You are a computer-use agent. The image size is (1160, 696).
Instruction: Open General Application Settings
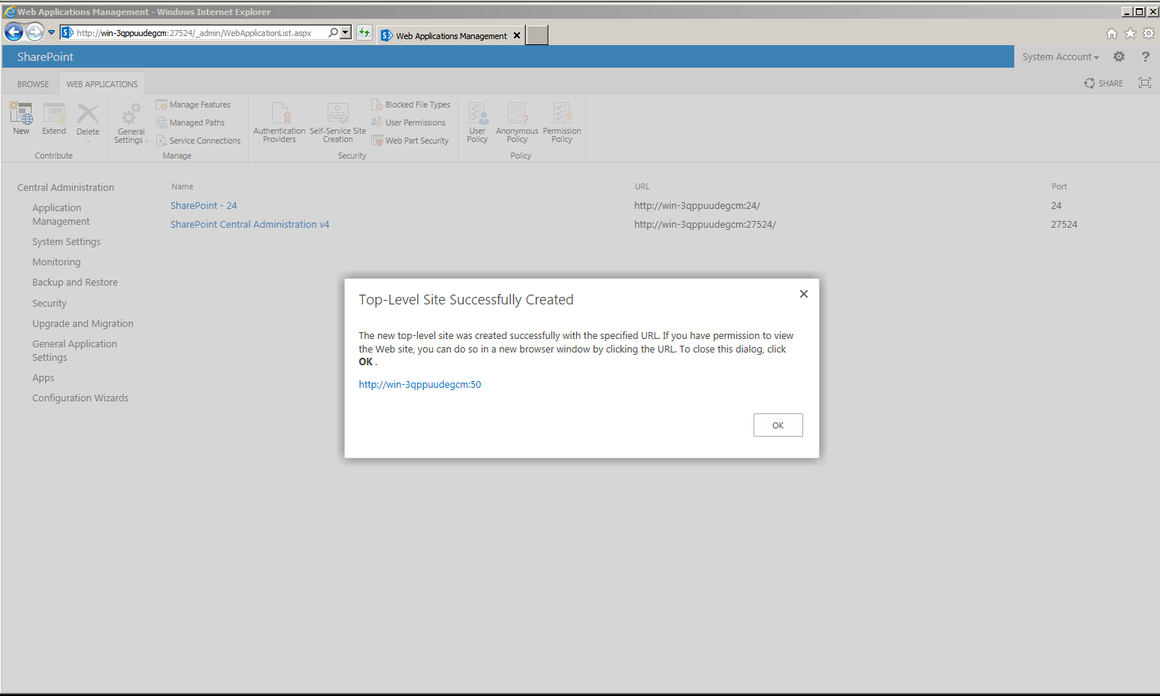(x=74, y=350)
